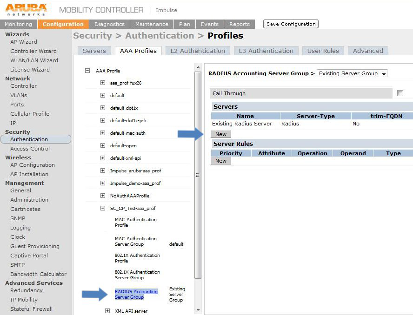Select RADIUS Accounting Server Group tree item
The image size is (413, 315).
click(x=136, y=294)
